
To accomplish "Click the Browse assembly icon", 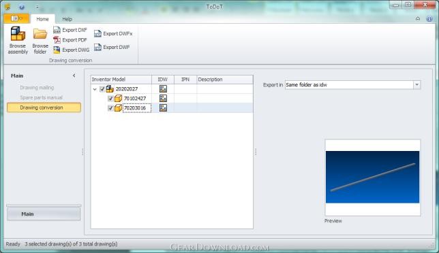I will point(18,34).
